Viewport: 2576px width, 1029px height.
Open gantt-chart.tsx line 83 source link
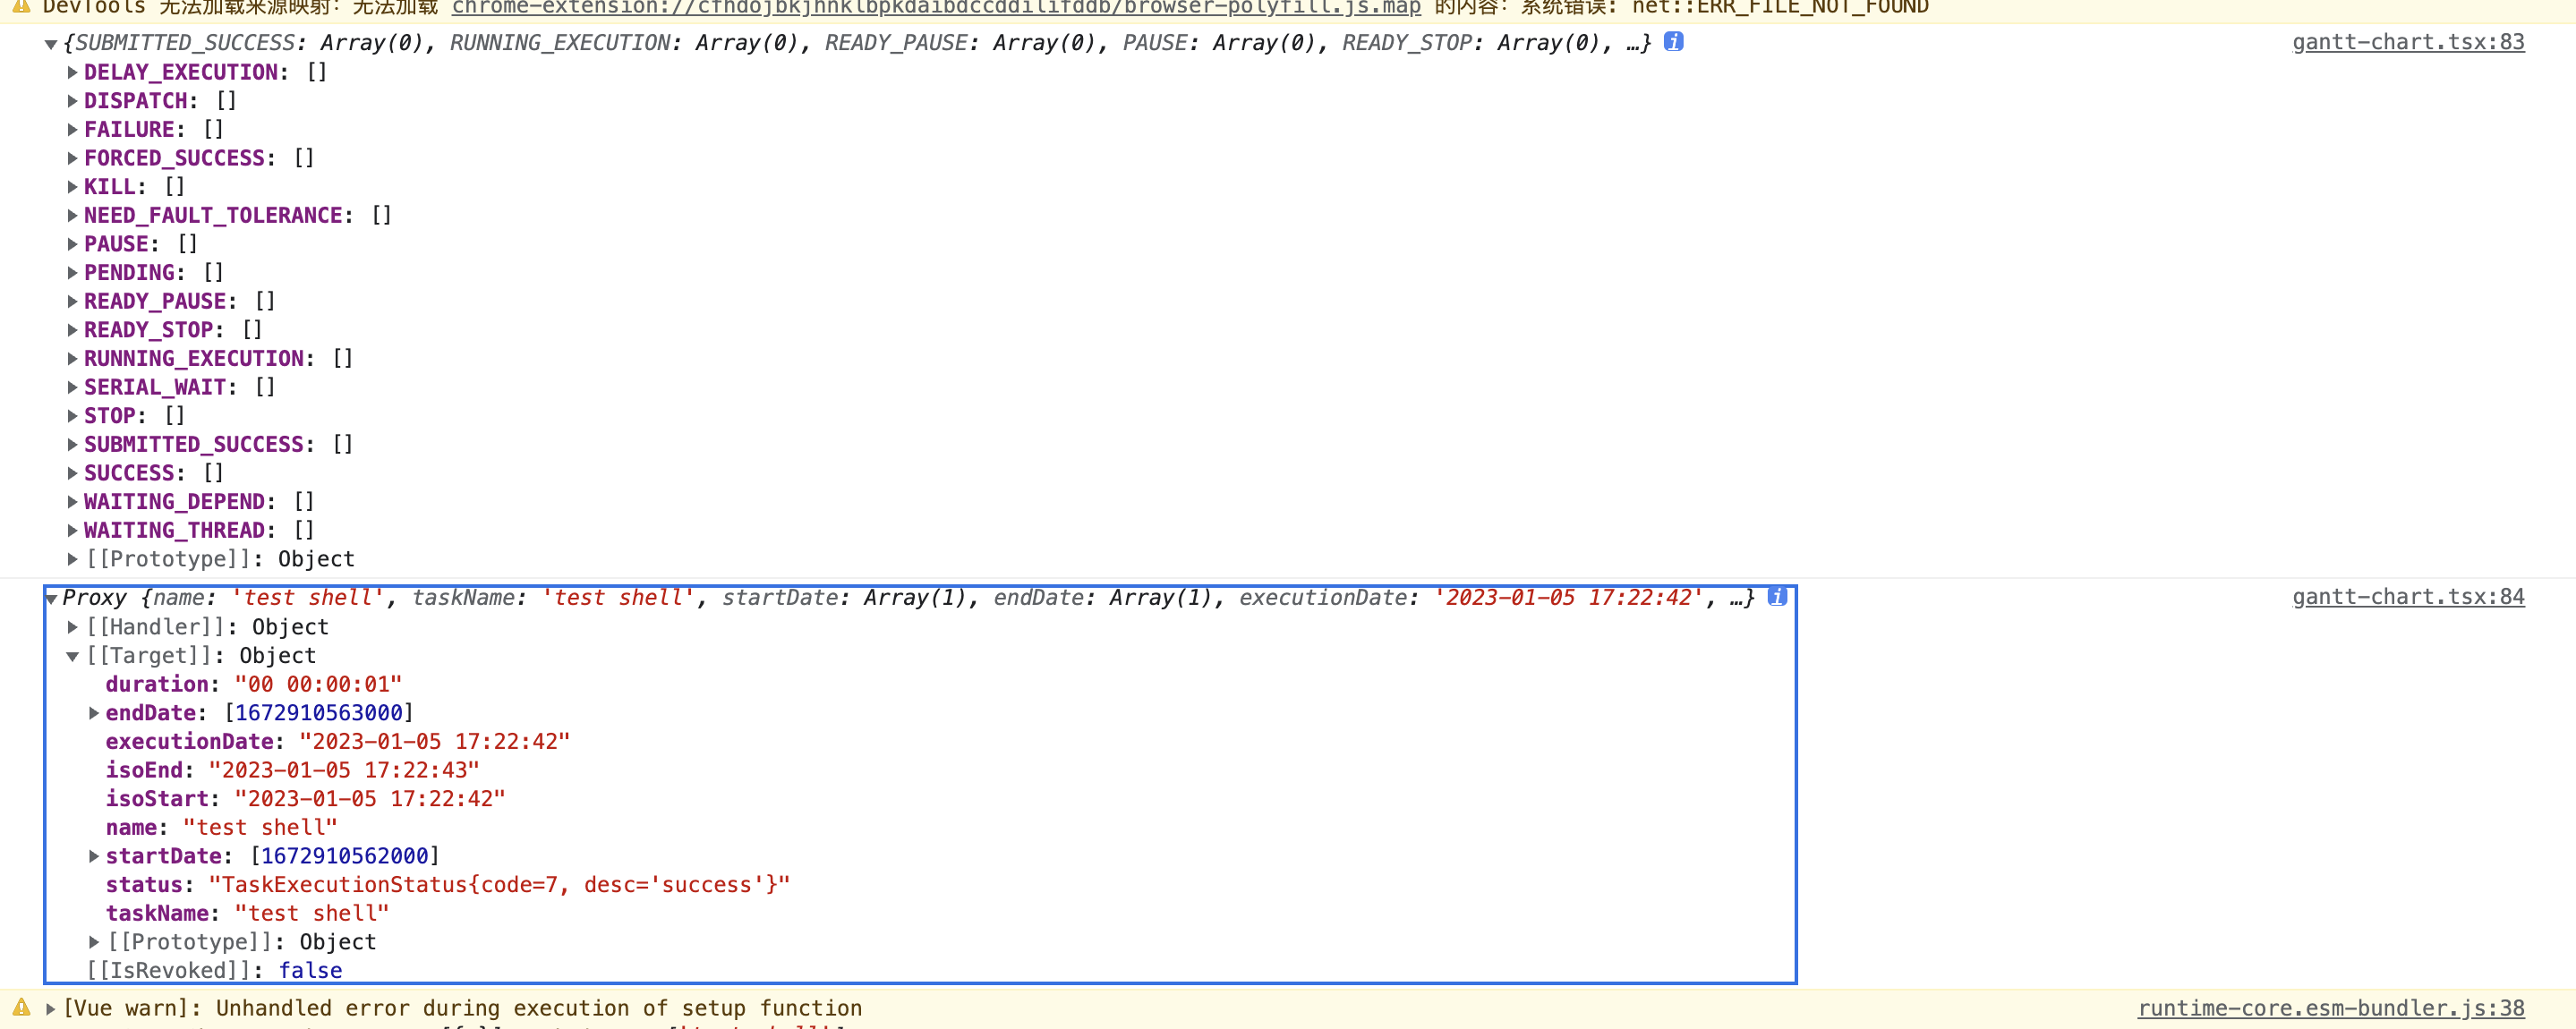click(2407, 41)
